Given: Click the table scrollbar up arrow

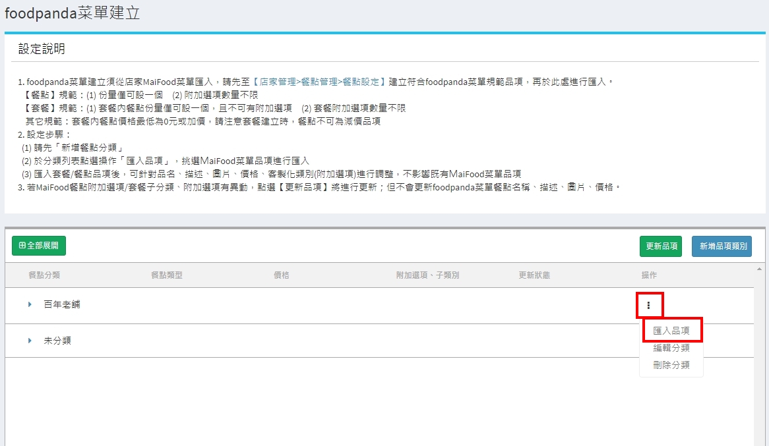Looking at the screenshot, I should [760, 269].
